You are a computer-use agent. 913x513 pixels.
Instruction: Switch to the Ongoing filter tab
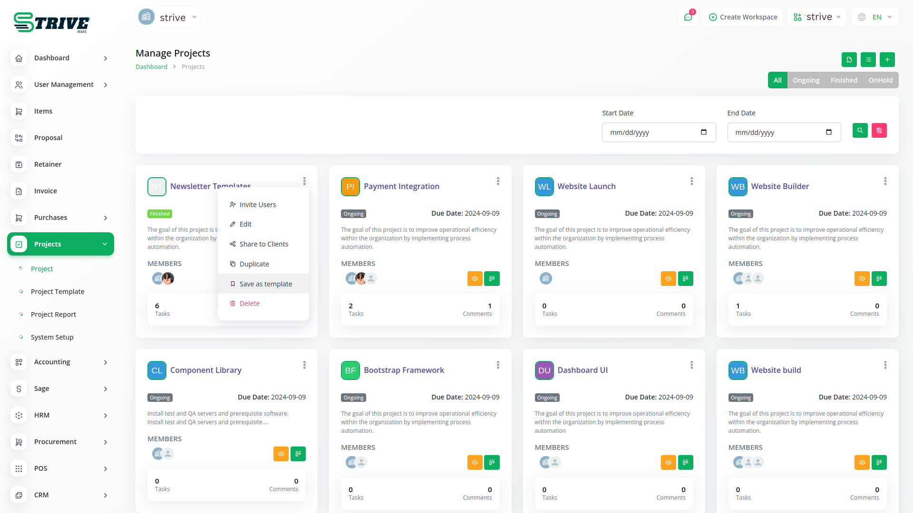pyautogui.click(x=806, y=80)
